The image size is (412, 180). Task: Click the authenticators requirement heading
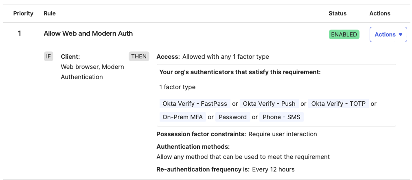coord(240,72)
